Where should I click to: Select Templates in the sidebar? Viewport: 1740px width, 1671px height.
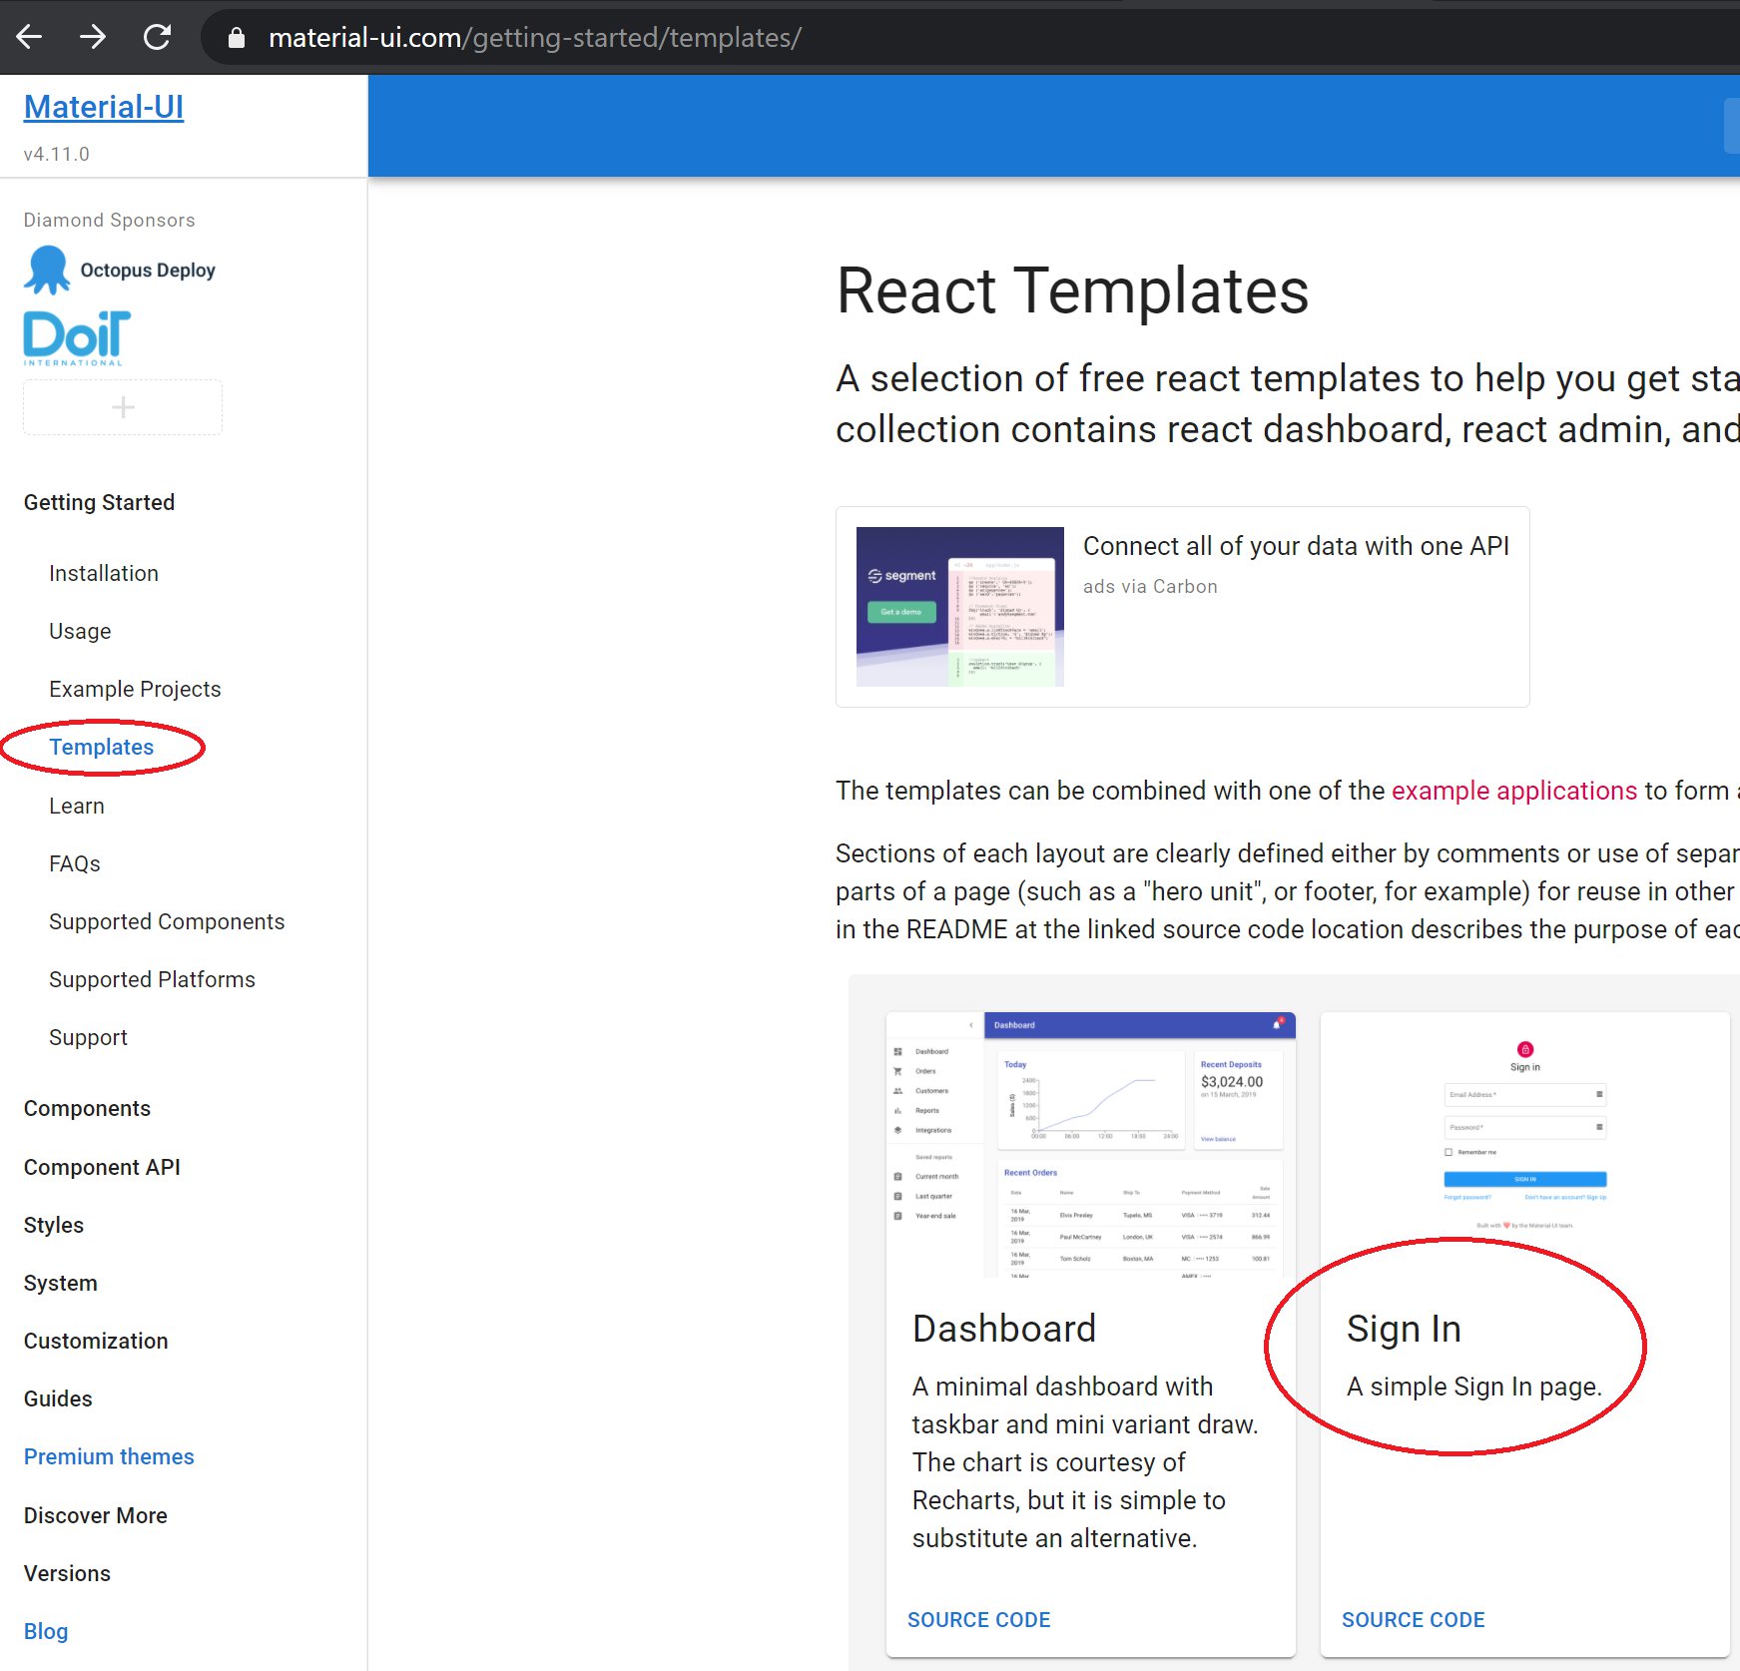pos(101,747)
